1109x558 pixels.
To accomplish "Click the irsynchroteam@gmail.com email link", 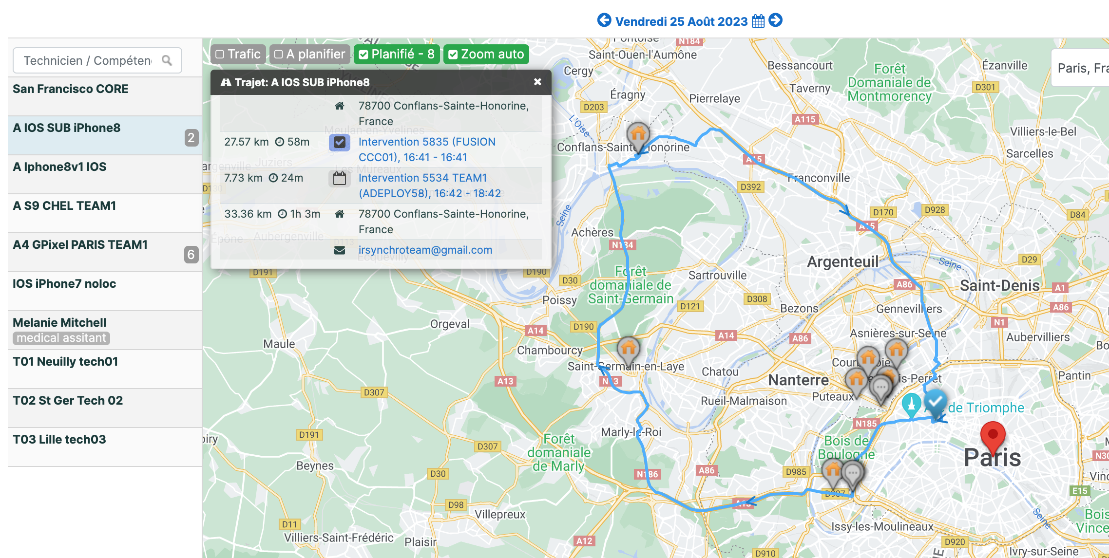I will tap(425, 250).
